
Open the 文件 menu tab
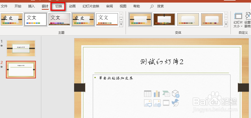pos(4,6)
